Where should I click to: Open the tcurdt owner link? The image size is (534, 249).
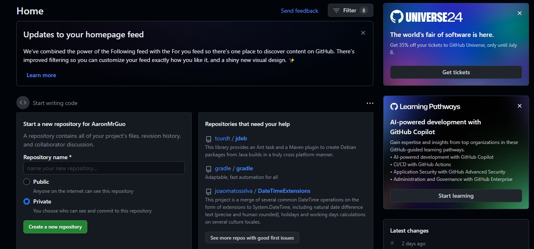click(222, 138)
